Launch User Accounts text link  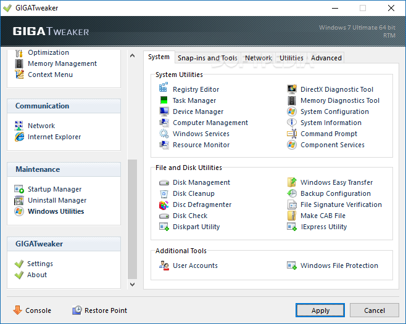(195, 266)
